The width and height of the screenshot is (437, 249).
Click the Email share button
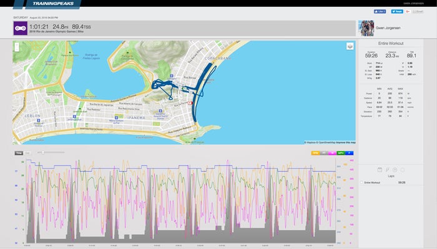pos(418,11)
